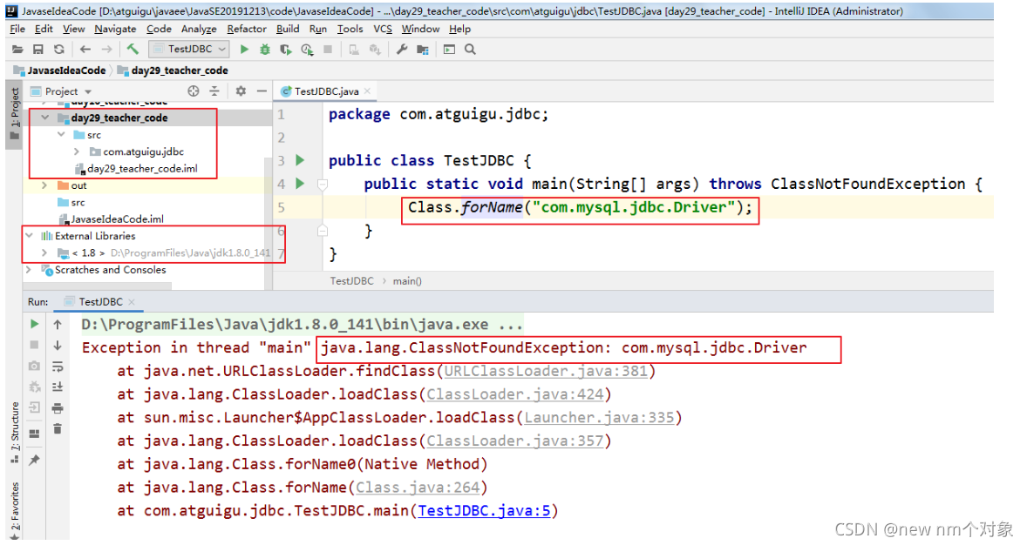The height and width of the screenshot is (545, 1027).
Task: Click the Open folder toolbar icon
Action: 17,49
